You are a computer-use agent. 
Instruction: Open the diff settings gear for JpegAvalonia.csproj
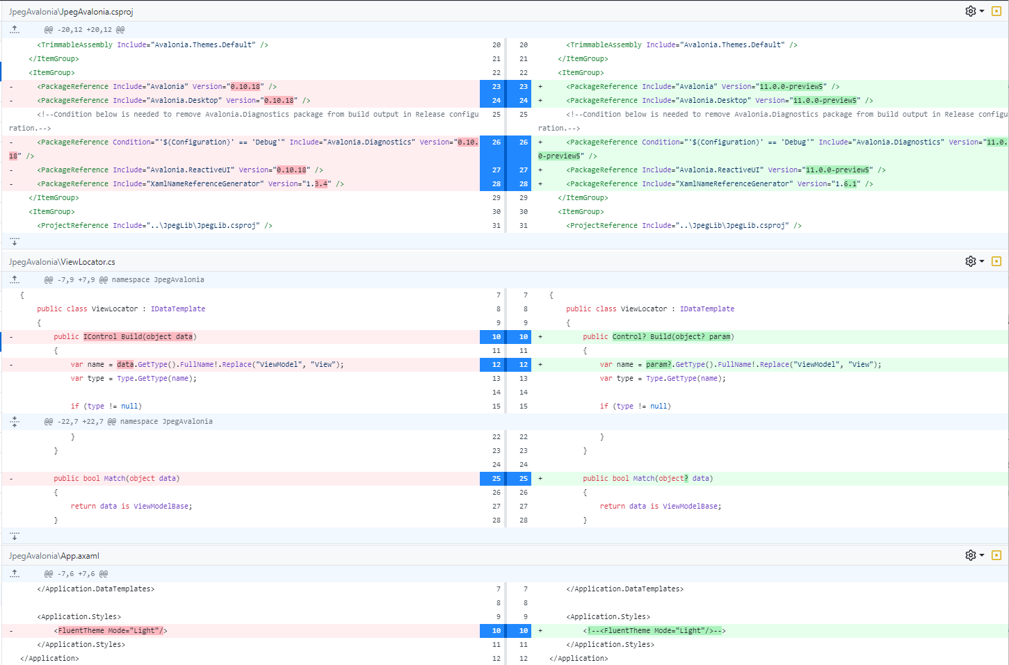coord(971,10)
